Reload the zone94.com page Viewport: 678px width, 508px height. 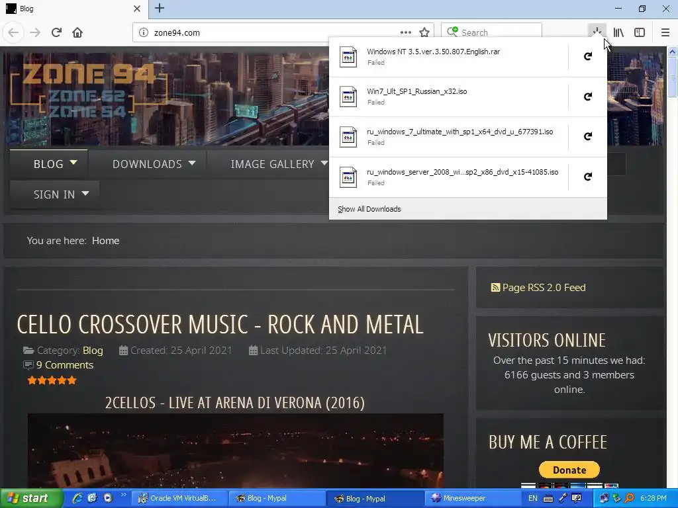pos(56,32)
